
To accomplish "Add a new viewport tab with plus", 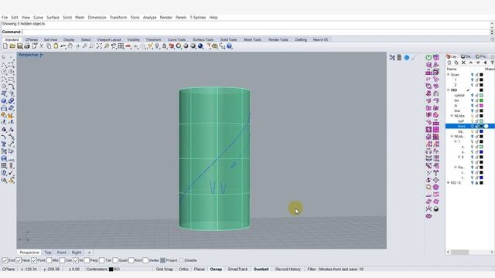I will pyautogui.click(x=90, y=253).
